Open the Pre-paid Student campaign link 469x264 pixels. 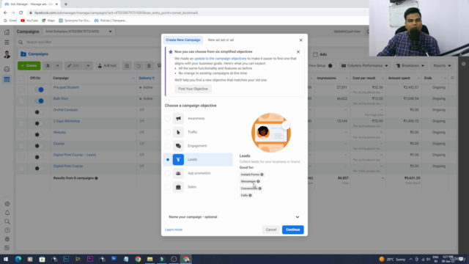click(x=66, y=87)
